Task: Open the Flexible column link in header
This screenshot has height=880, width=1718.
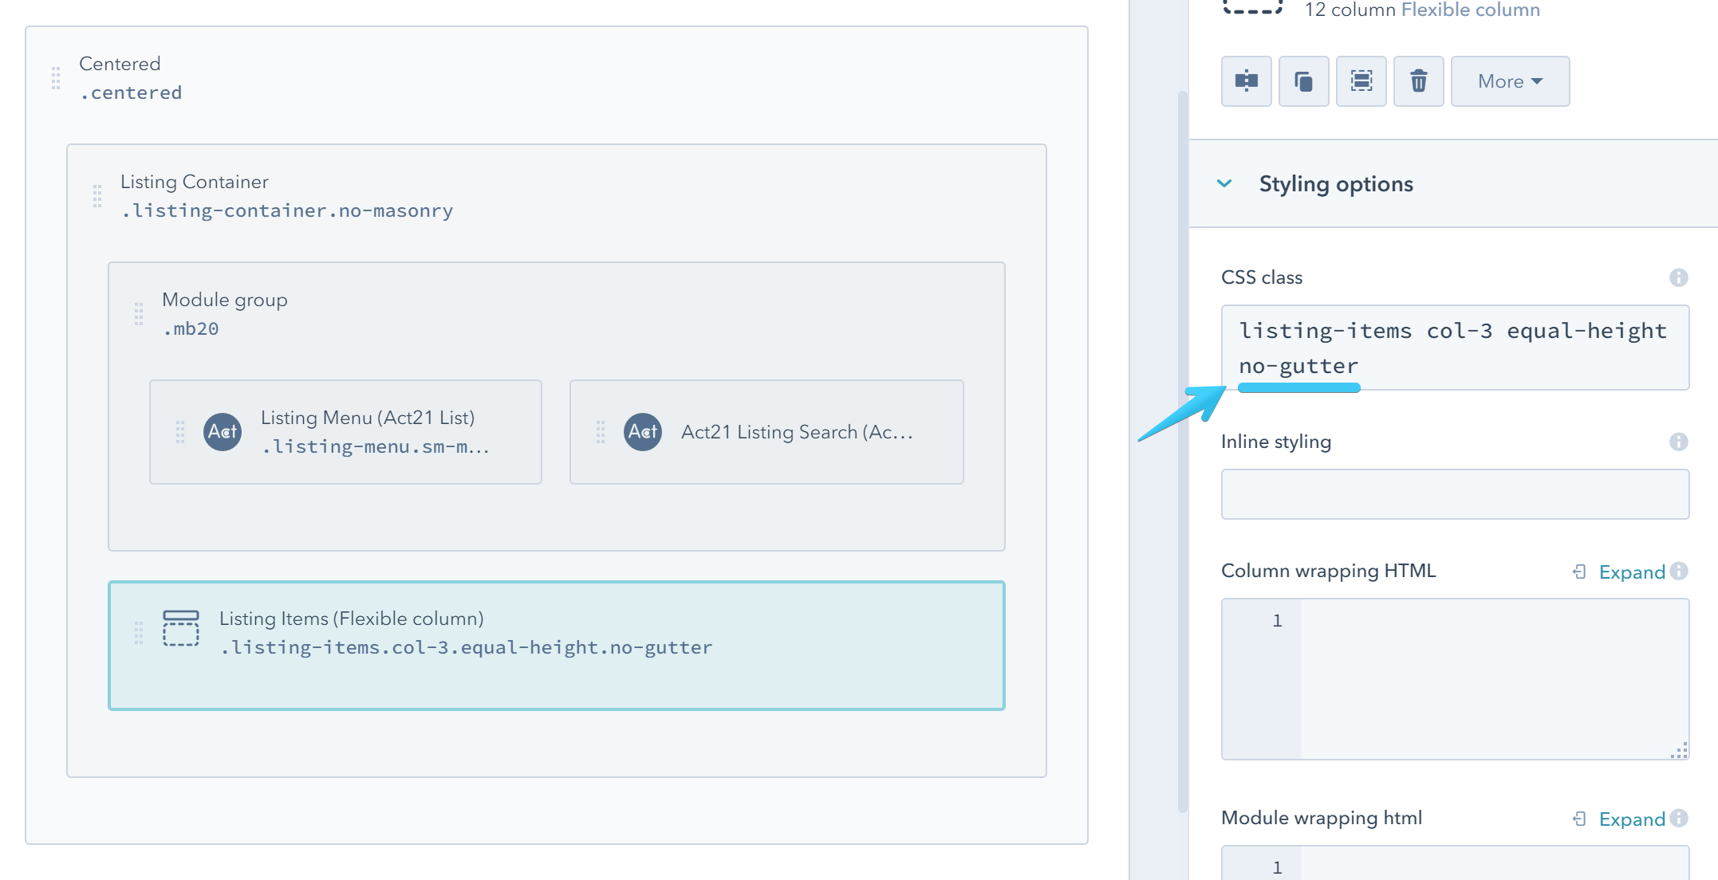Action: pos(1470,10)
